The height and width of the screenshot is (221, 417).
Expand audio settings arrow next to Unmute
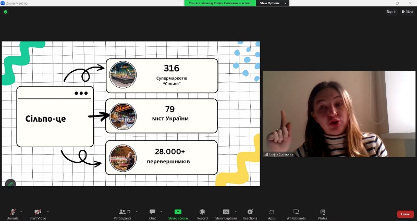click(21, 212)
